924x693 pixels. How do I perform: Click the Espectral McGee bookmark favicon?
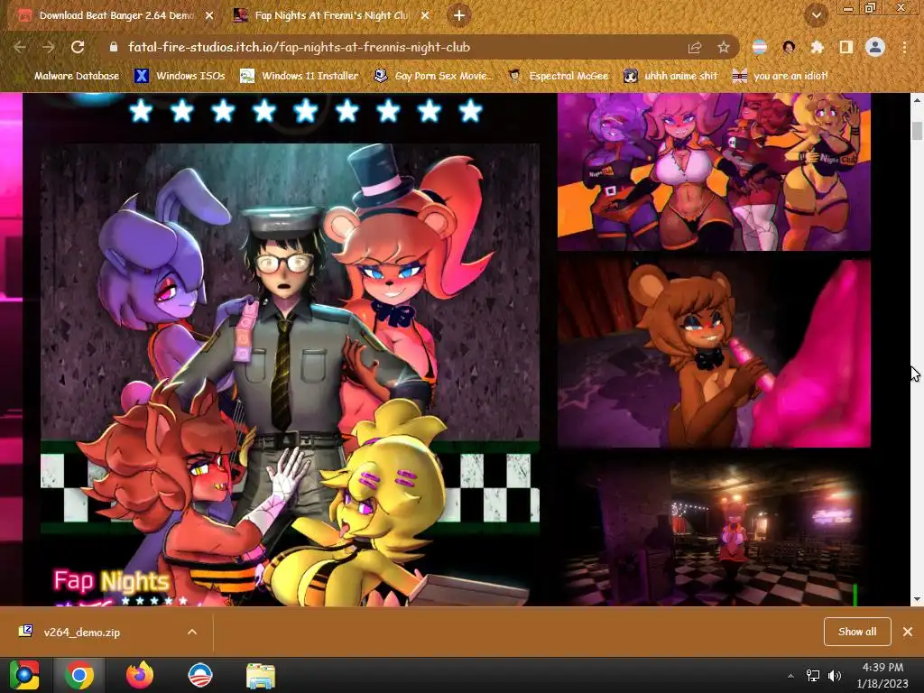[x=514, y=76]
